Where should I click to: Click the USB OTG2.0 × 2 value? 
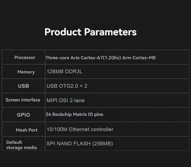[67, 86]
